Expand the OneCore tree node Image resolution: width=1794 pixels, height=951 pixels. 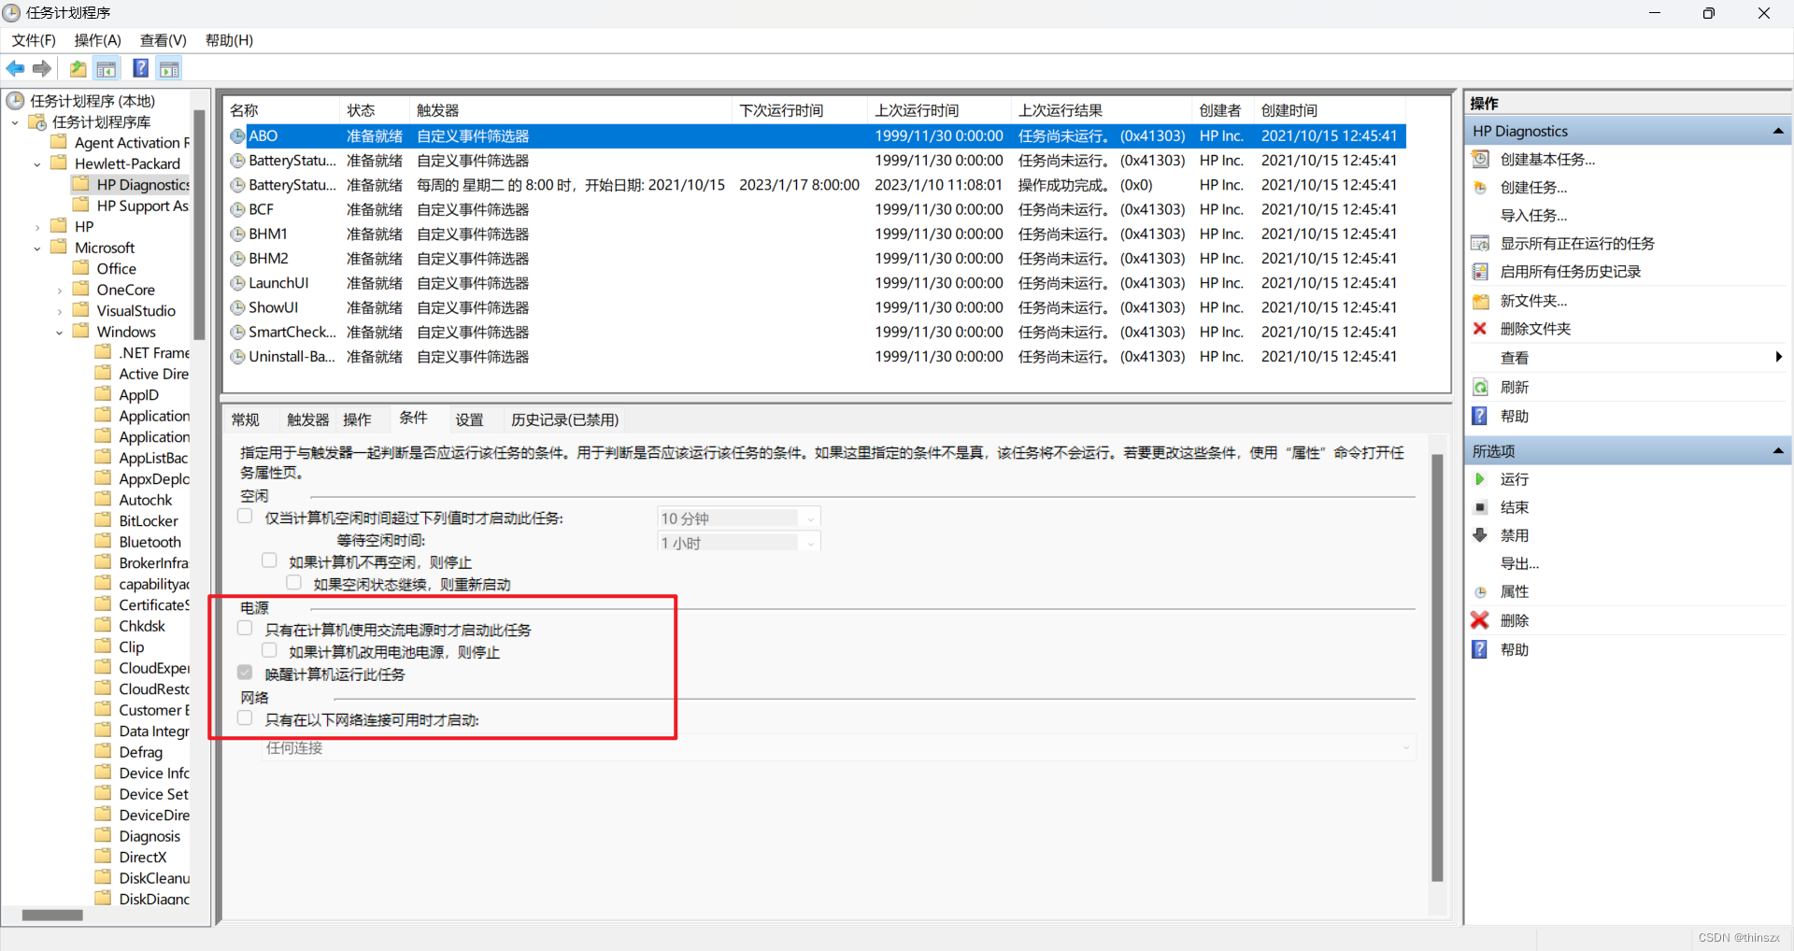click(x=60, y=291)
